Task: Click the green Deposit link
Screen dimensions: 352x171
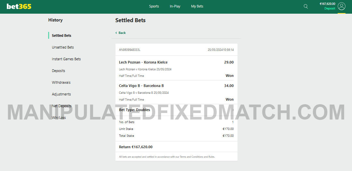Action: (330, 8)
